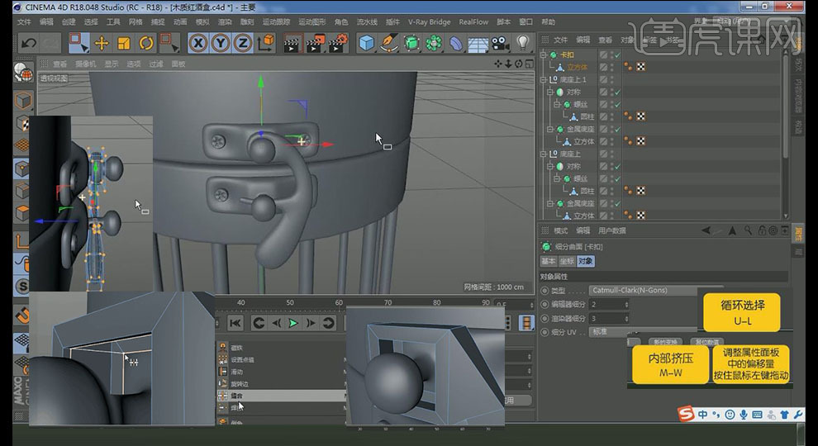The height and width of the screenshot is (446, 818).
Task: Add a Cube primitive object
Action: pyautogui.click(x=367, y=43)
